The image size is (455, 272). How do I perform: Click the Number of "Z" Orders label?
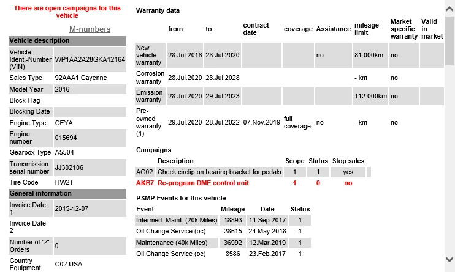coord(30,246)
